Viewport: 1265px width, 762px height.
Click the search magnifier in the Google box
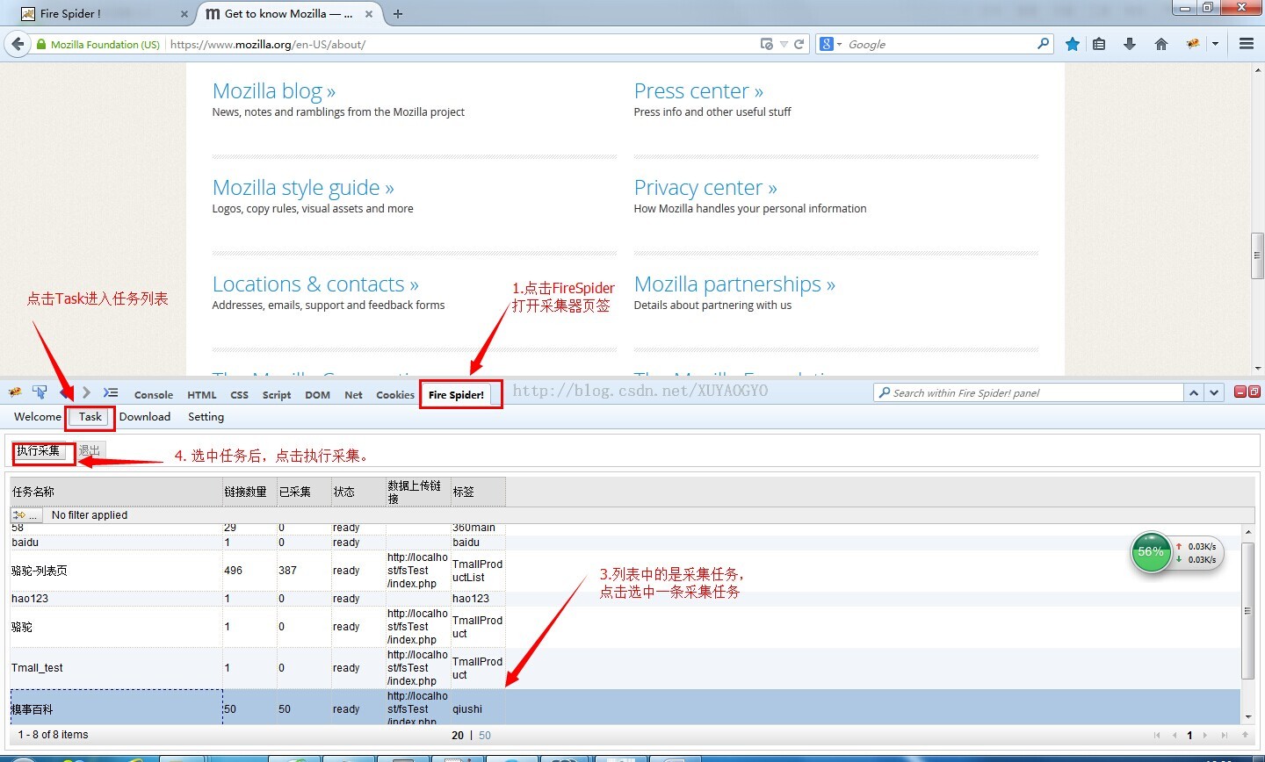[x=1043, y=43]
